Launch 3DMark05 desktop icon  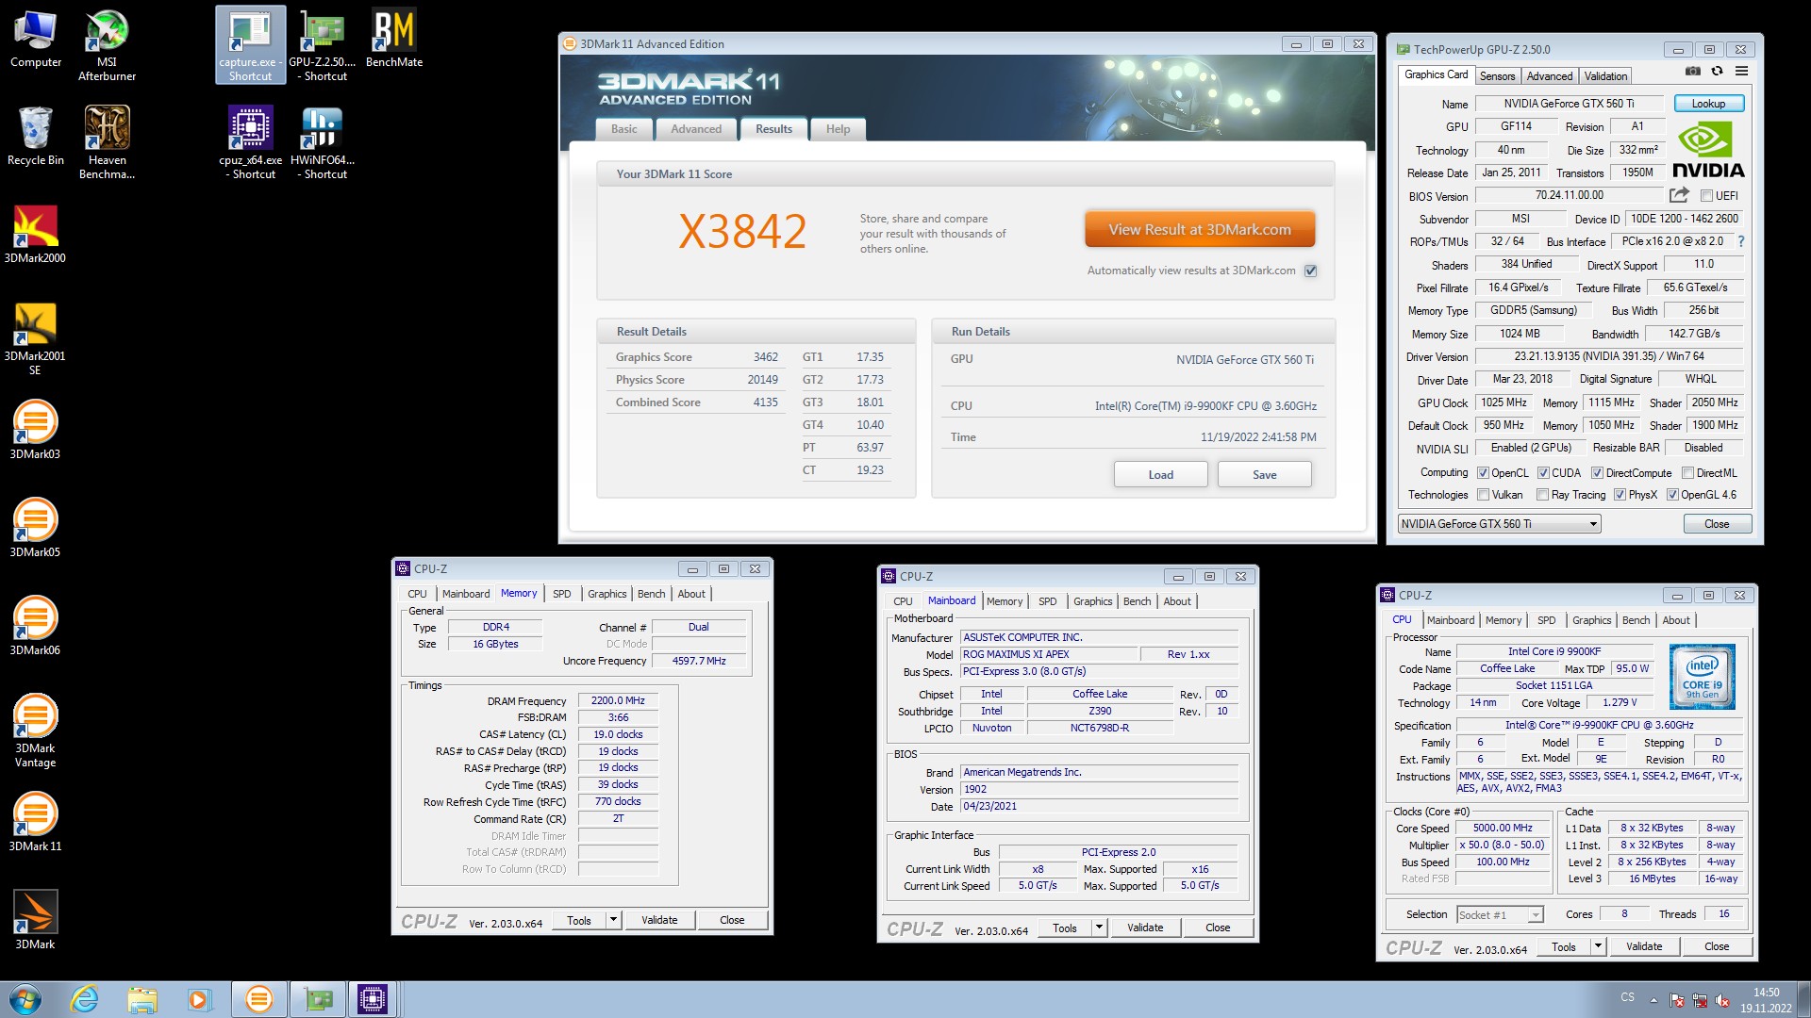(x=35, y=529)
